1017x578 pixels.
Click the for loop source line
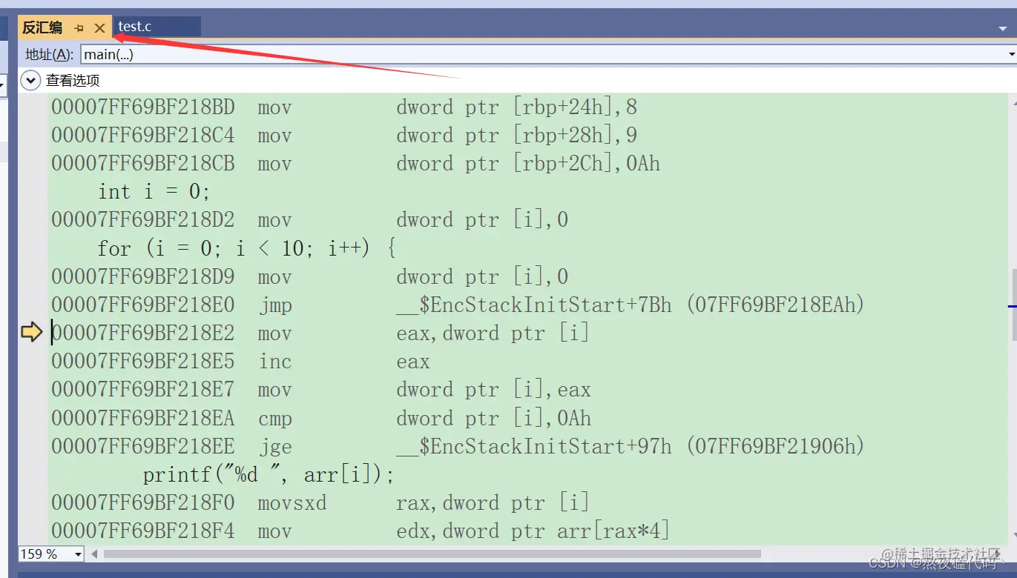coord(246,248)
